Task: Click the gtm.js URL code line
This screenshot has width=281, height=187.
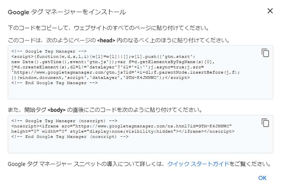Action: coord(126,72)
